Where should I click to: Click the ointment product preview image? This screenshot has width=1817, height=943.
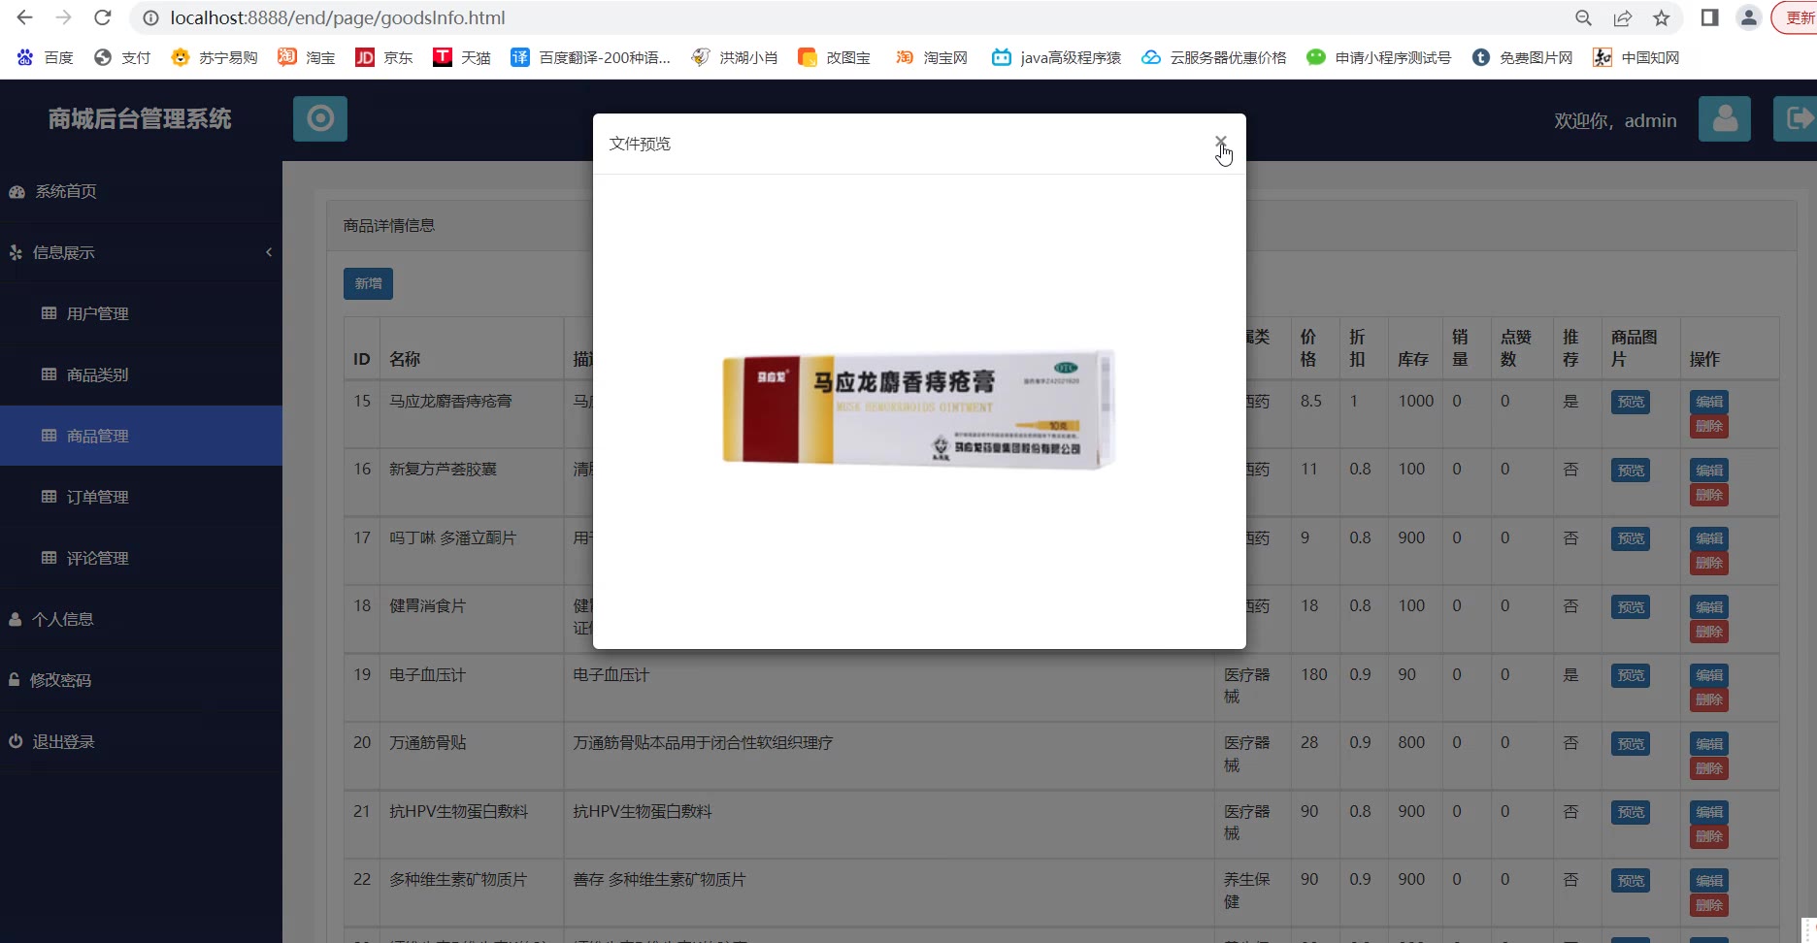(x=919, y=408)
